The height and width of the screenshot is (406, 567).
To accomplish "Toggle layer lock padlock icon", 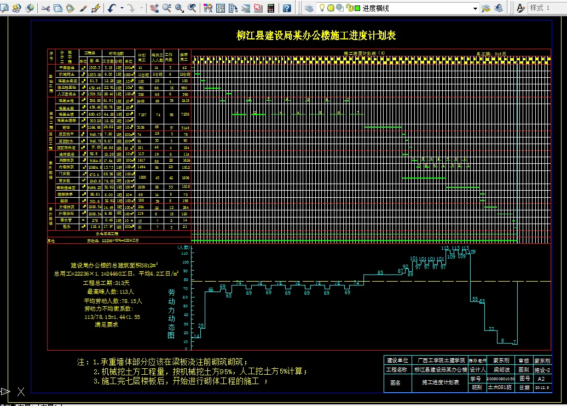I will pyautogui.click(x=349, y=8).
